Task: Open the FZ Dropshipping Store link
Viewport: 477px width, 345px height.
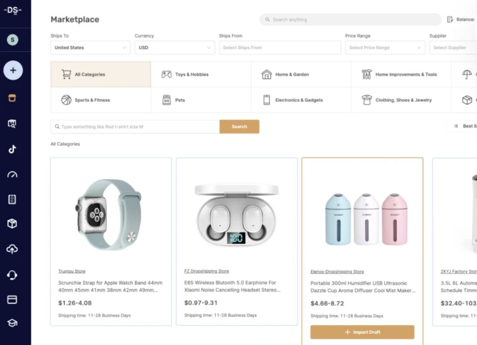Action: click(x=206, y=271)
